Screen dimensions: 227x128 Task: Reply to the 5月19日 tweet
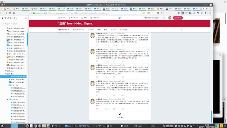[x=97, y=77]
